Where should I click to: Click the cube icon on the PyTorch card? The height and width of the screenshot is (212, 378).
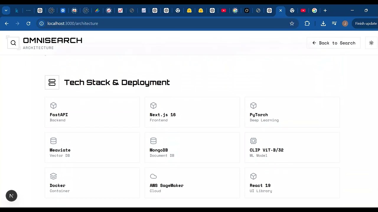253,105
